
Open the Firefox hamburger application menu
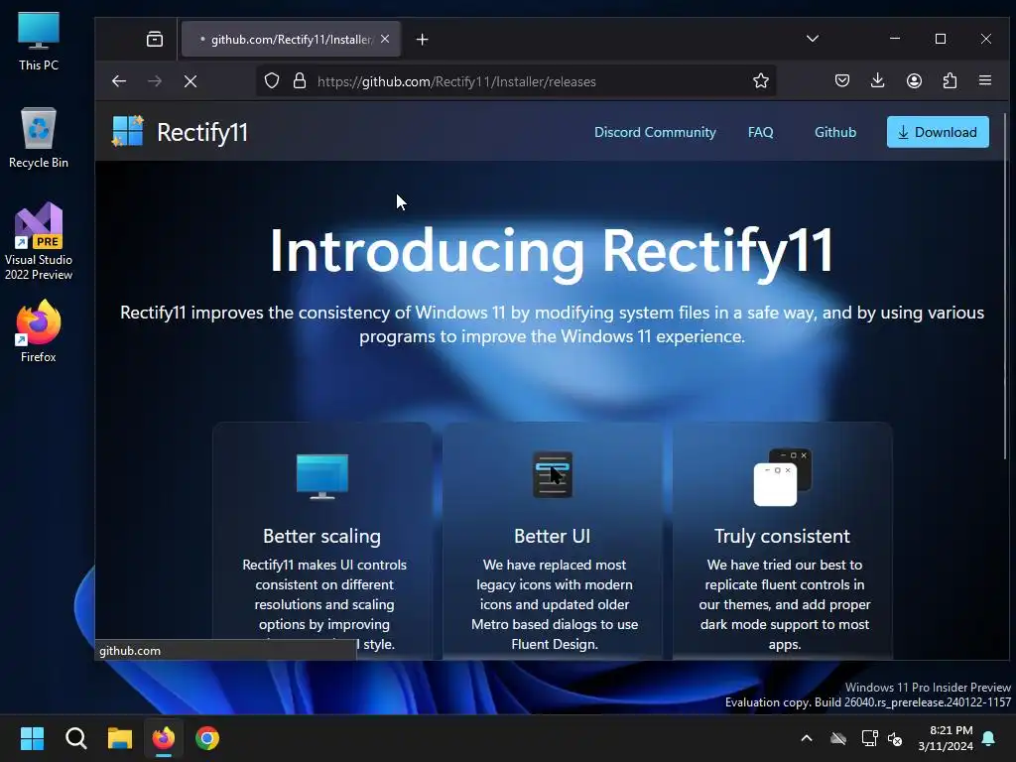click(x=985, y=81)
